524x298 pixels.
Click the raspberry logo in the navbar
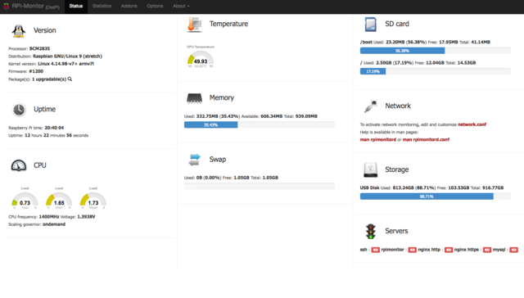pos(6,6)
